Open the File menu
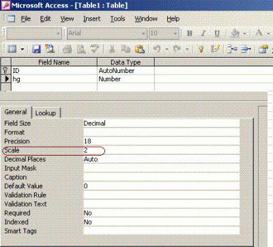 26,18
